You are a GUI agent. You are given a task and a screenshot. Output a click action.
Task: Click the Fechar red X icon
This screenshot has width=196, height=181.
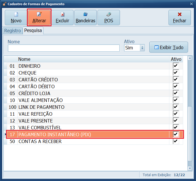(179, 14)
